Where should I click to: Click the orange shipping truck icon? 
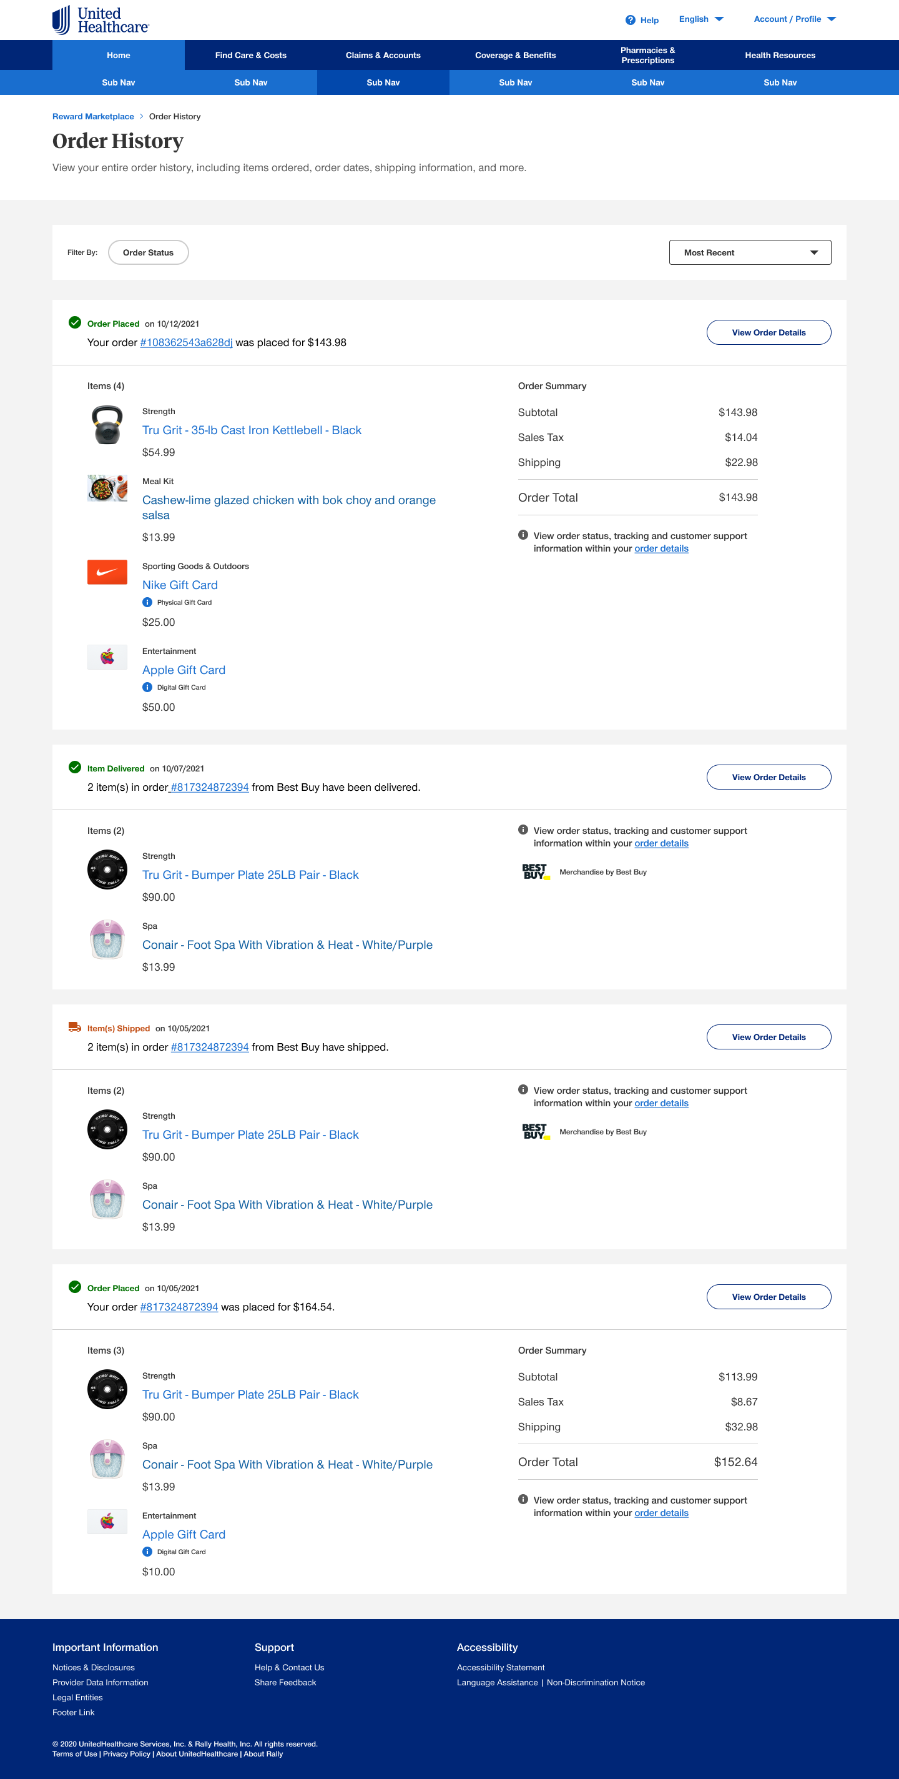point(76,1027)
